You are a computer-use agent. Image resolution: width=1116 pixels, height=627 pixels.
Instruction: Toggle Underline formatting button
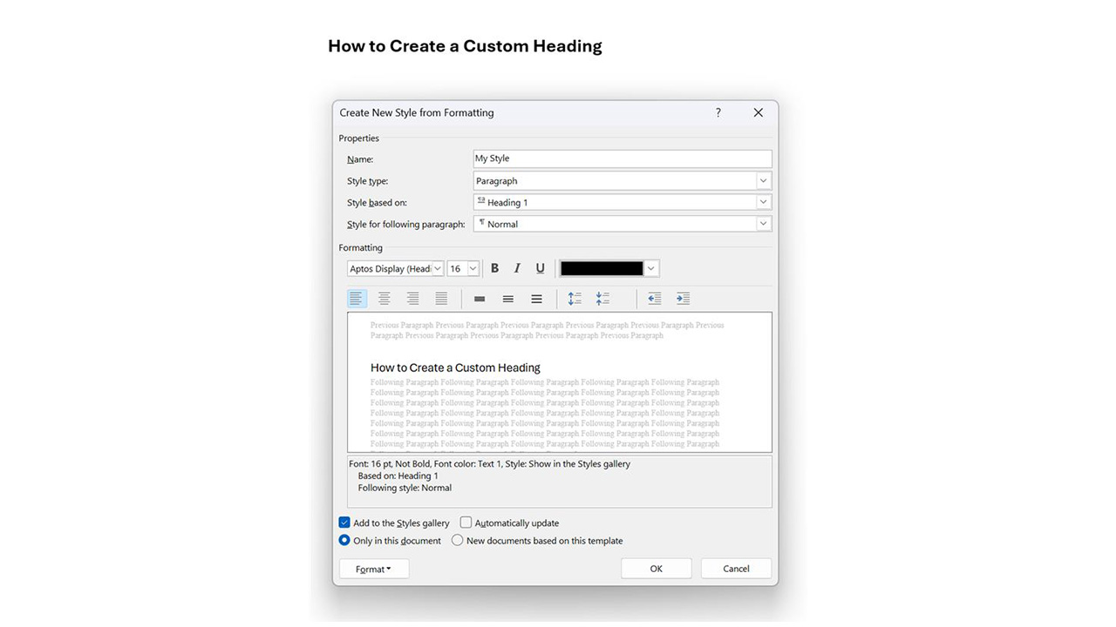tap(540, 268)
